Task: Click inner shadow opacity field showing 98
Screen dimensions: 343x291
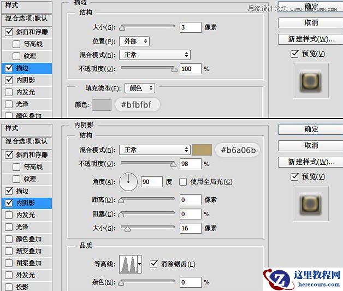Action: 190,164
